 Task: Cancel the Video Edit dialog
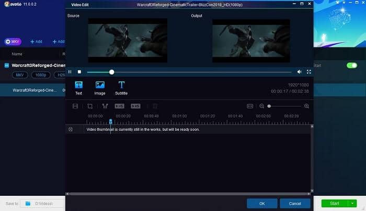[295, 204]
